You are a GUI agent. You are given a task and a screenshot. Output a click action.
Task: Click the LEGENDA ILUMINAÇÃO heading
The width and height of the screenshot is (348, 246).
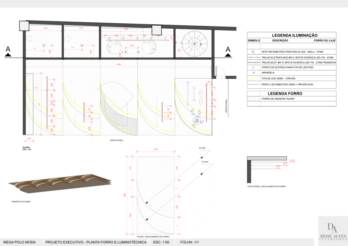click(295, 35)
